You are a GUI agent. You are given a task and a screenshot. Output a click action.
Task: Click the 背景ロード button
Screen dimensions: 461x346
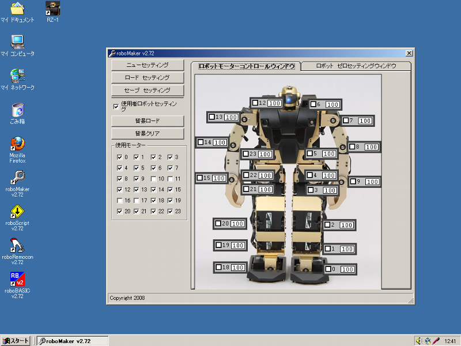pos(148,121)
